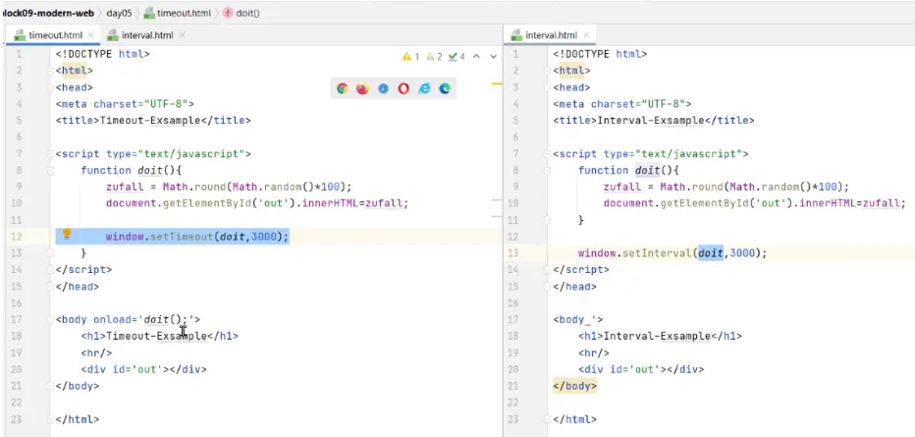Click the h1 Interval-Exsample line
Viewport: 915px width, 437px height.
(x=660, y=336)
